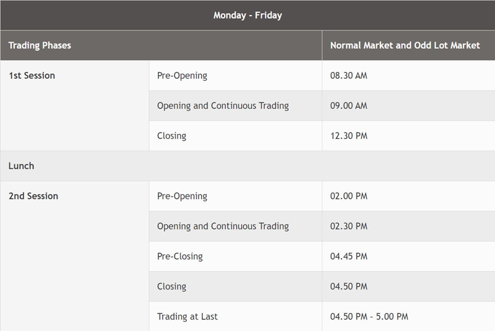Select the 09.00 AM time cell
Image resolution: width=495 pixels, height=331 pixels.
click(x=349, y=106)
